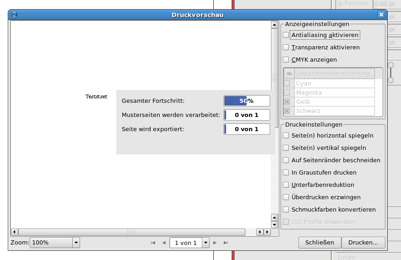
Task: Enable Überdrucken erzwingen checkbox
Action: point(286,197)
